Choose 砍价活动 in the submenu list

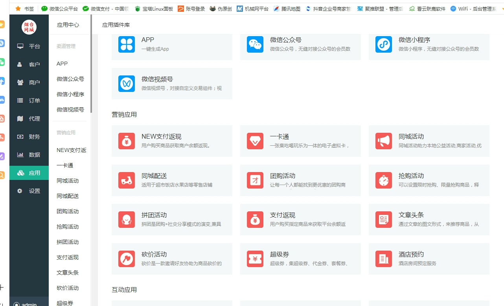click(68, 288)
